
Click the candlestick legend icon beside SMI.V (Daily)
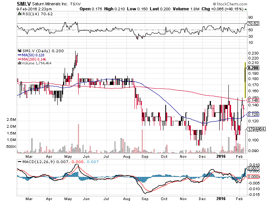pyautogui.click(x=20, y=51)
